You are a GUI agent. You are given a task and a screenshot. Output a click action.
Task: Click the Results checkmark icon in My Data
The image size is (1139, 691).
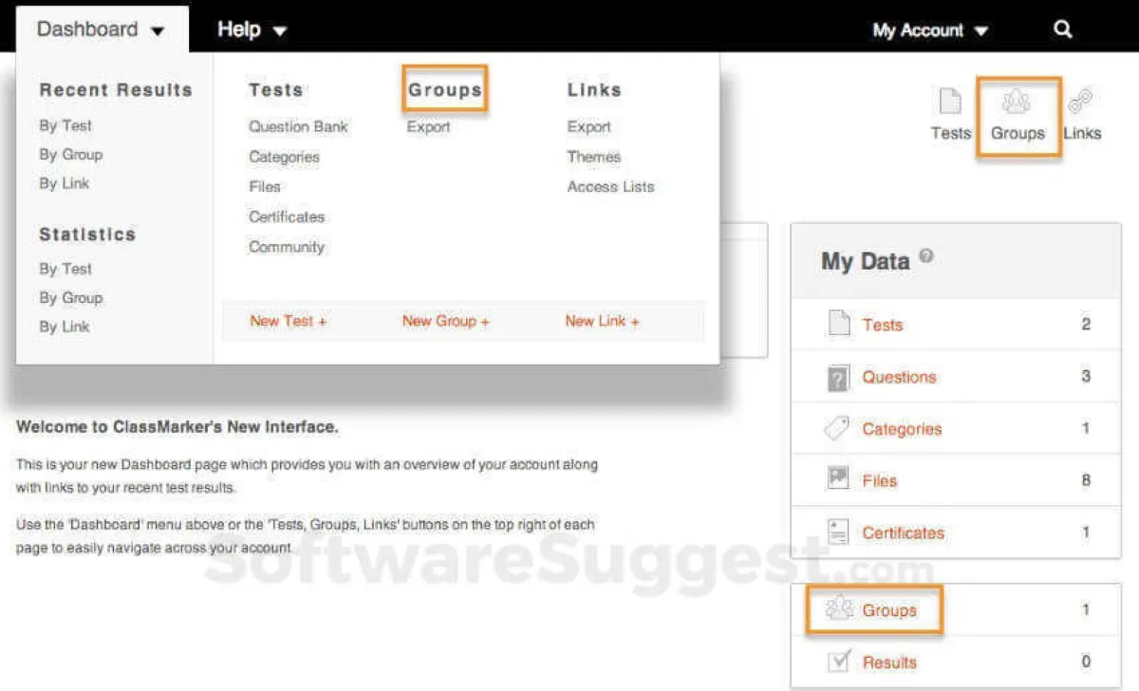(x=838, y=662)
